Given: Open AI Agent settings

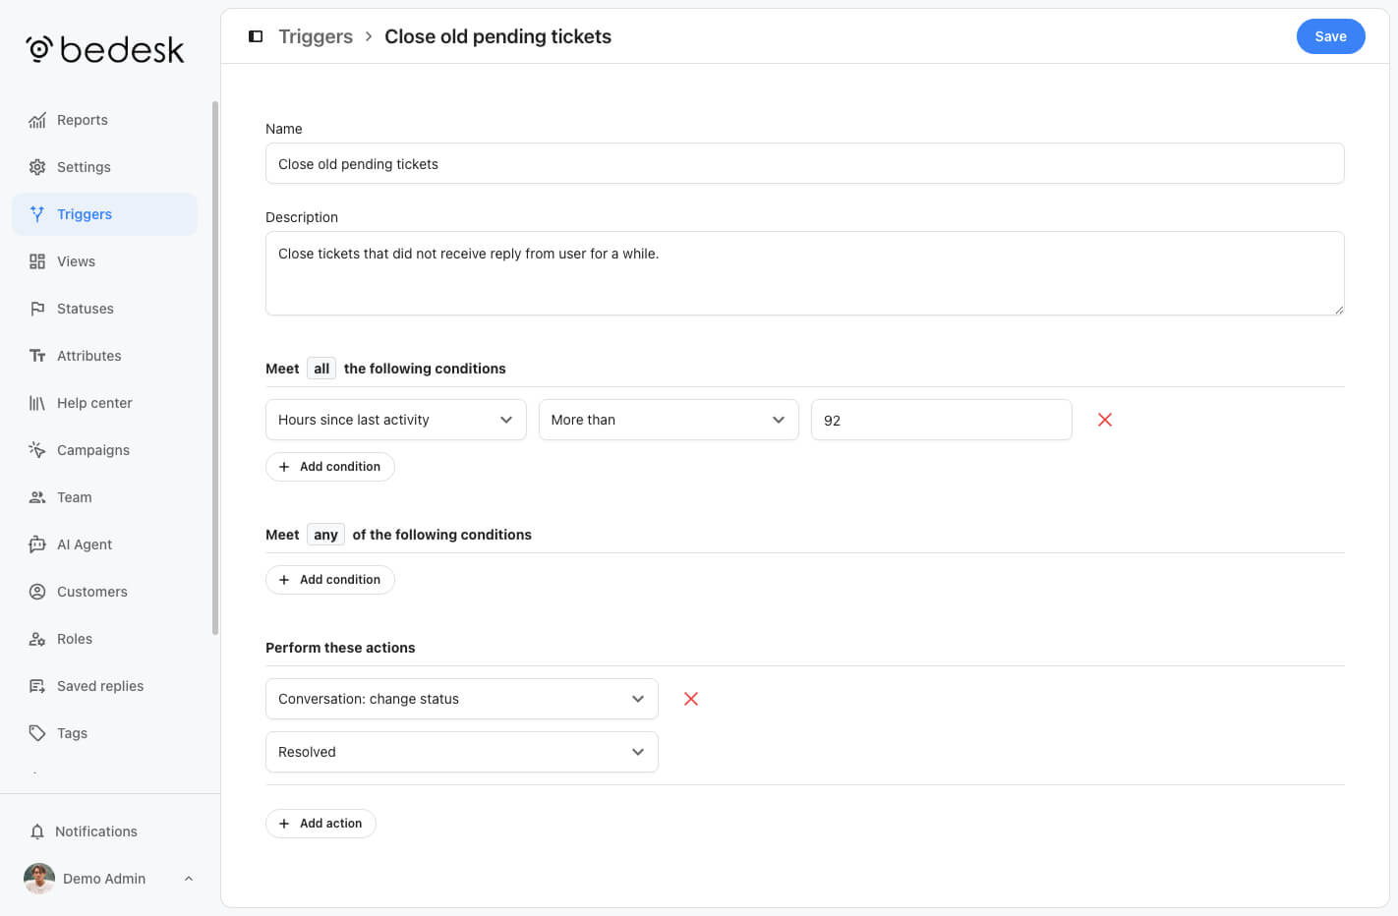Looking at the screenshot, I should click(104, 544).
